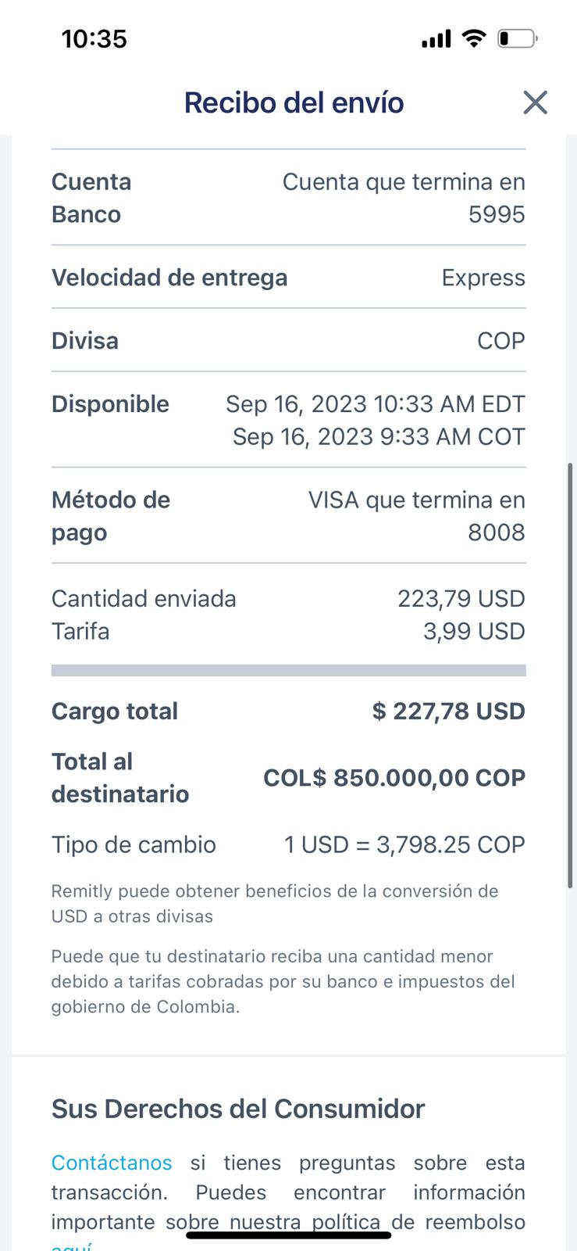Tap the Cantidad enviada 223,79 USD amount

click(x=461, y=598)
